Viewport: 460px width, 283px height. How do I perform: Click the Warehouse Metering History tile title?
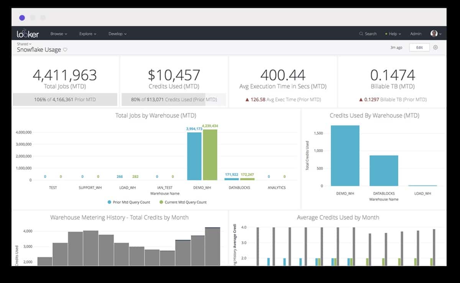click(x=119, y=217)
